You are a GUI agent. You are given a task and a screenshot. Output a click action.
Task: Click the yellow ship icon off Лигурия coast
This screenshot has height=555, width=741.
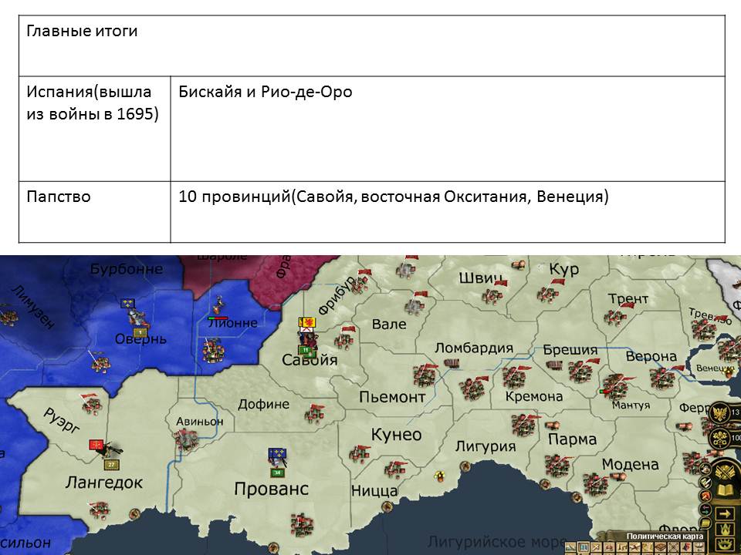pyautogui.click(x=440, y=476)
